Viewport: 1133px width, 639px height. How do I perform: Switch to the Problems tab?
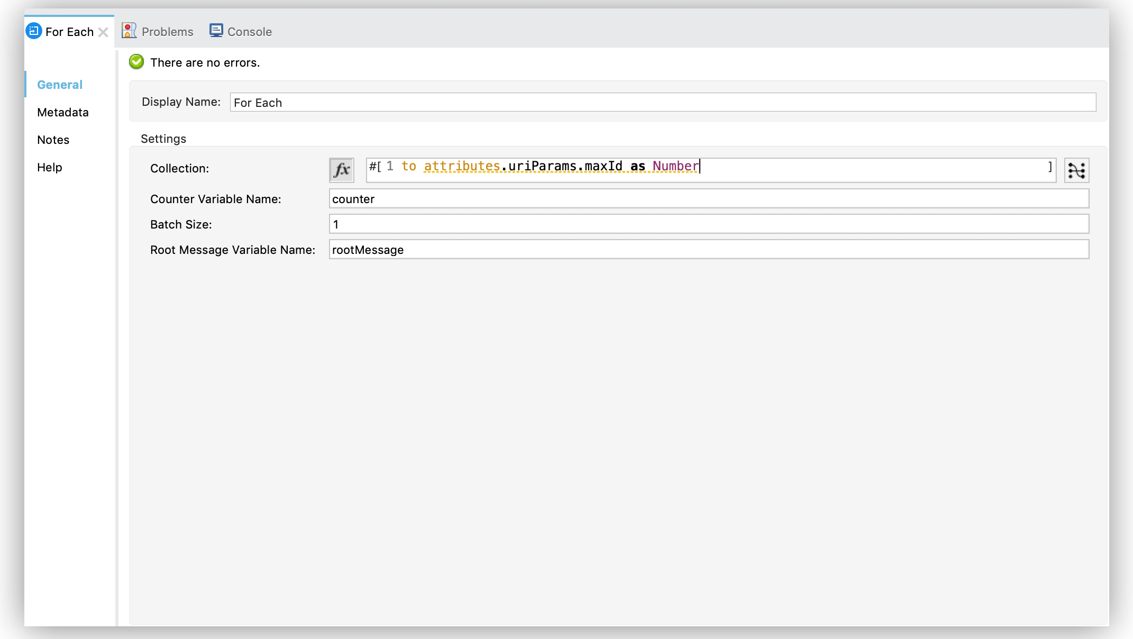point(159,31)
